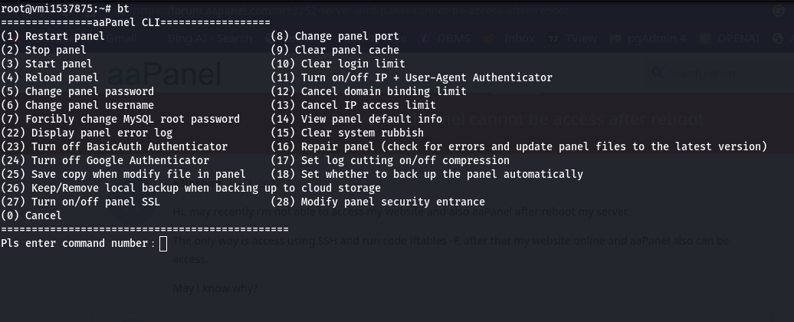Click "(10) Clear login limit" line
The height and width of the screenshot is (322, 794).
(x=338, y=64)
